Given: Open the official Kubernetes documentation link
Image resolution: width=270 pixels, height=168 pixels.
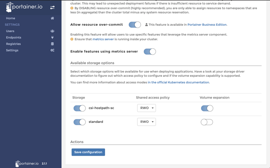Looking at the screenshot, I should tap(178, 82).
